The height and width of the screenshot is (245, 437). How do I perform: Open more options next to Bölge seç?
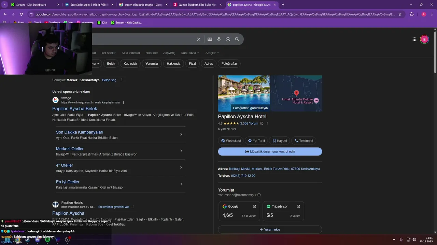coord(122,80)
